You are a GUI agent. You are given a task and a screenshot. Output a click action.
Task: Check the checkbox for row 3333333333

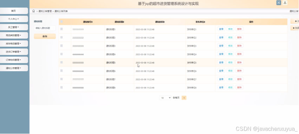click(x=61, y=46)
